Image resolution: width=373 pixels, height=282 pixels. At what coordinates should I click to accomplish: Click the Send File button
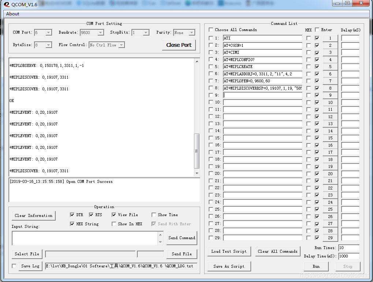click(182, 254)
